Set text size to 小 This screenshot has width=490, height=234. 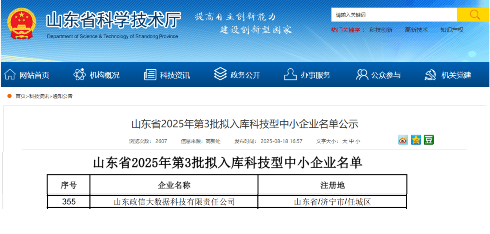358,141
